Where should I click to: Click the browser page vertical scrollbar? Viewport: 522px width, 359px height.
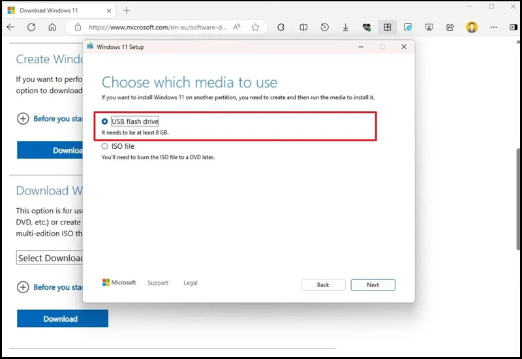click(518, 199)
